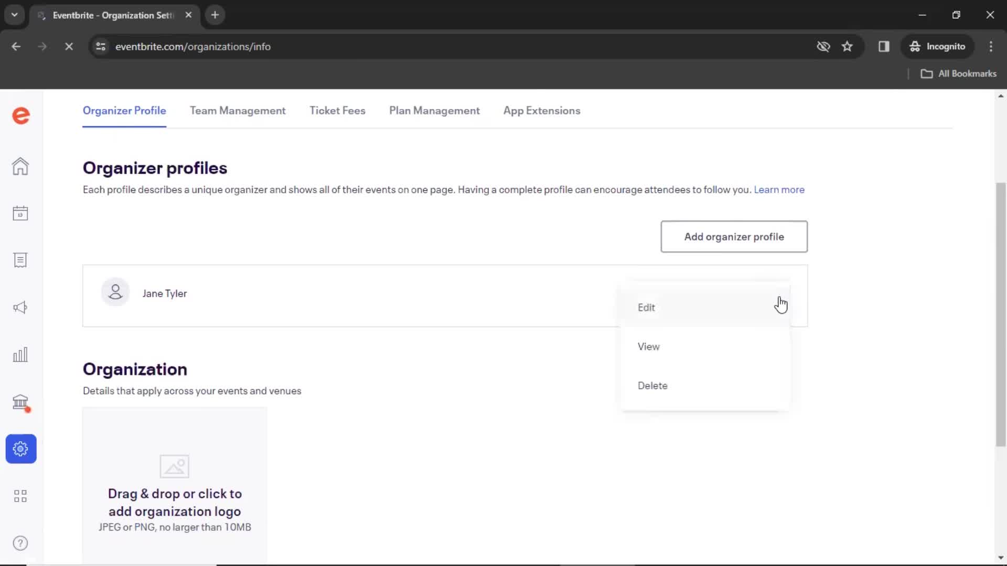The width and height of the screenshot is (1007, 566).
Task: Click Edit option in context menu
Action: [x=645, y=307]
